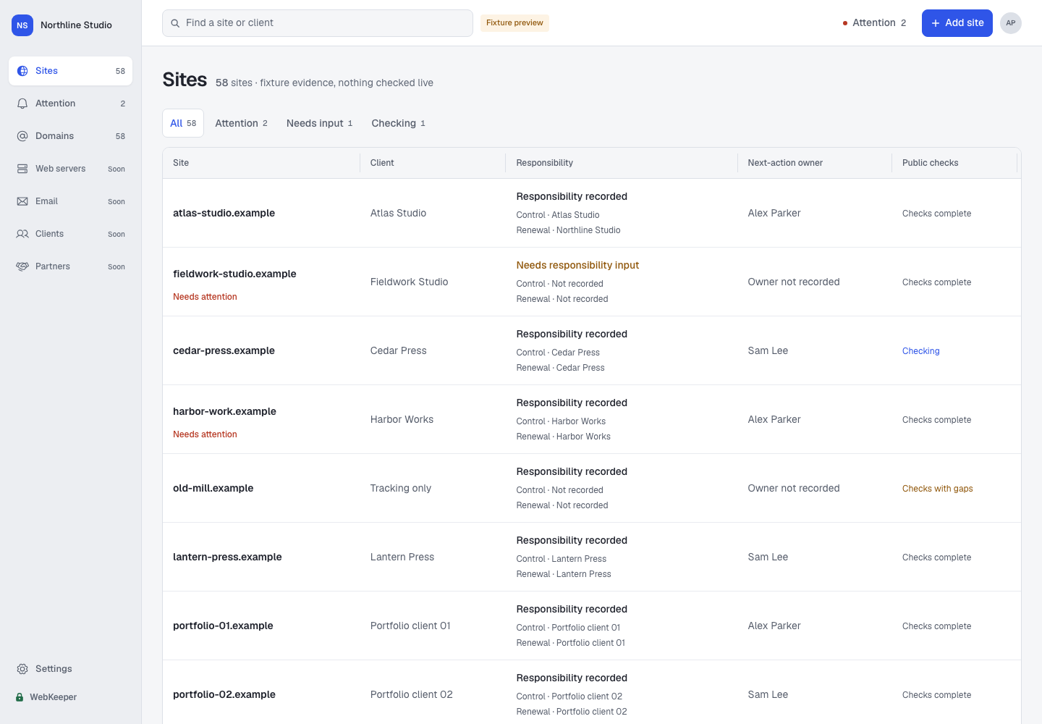Click Checks complete for atlas-studio
The width and height of the screenshot is (1042, 724).
936,214
